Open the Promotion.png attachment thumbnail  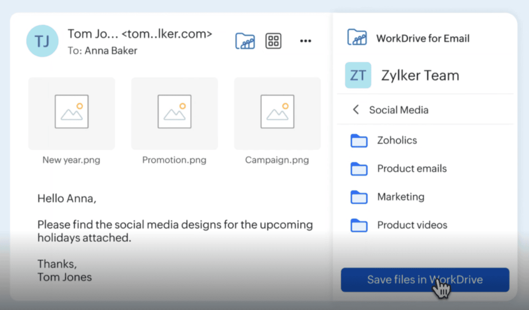[174, 113]
